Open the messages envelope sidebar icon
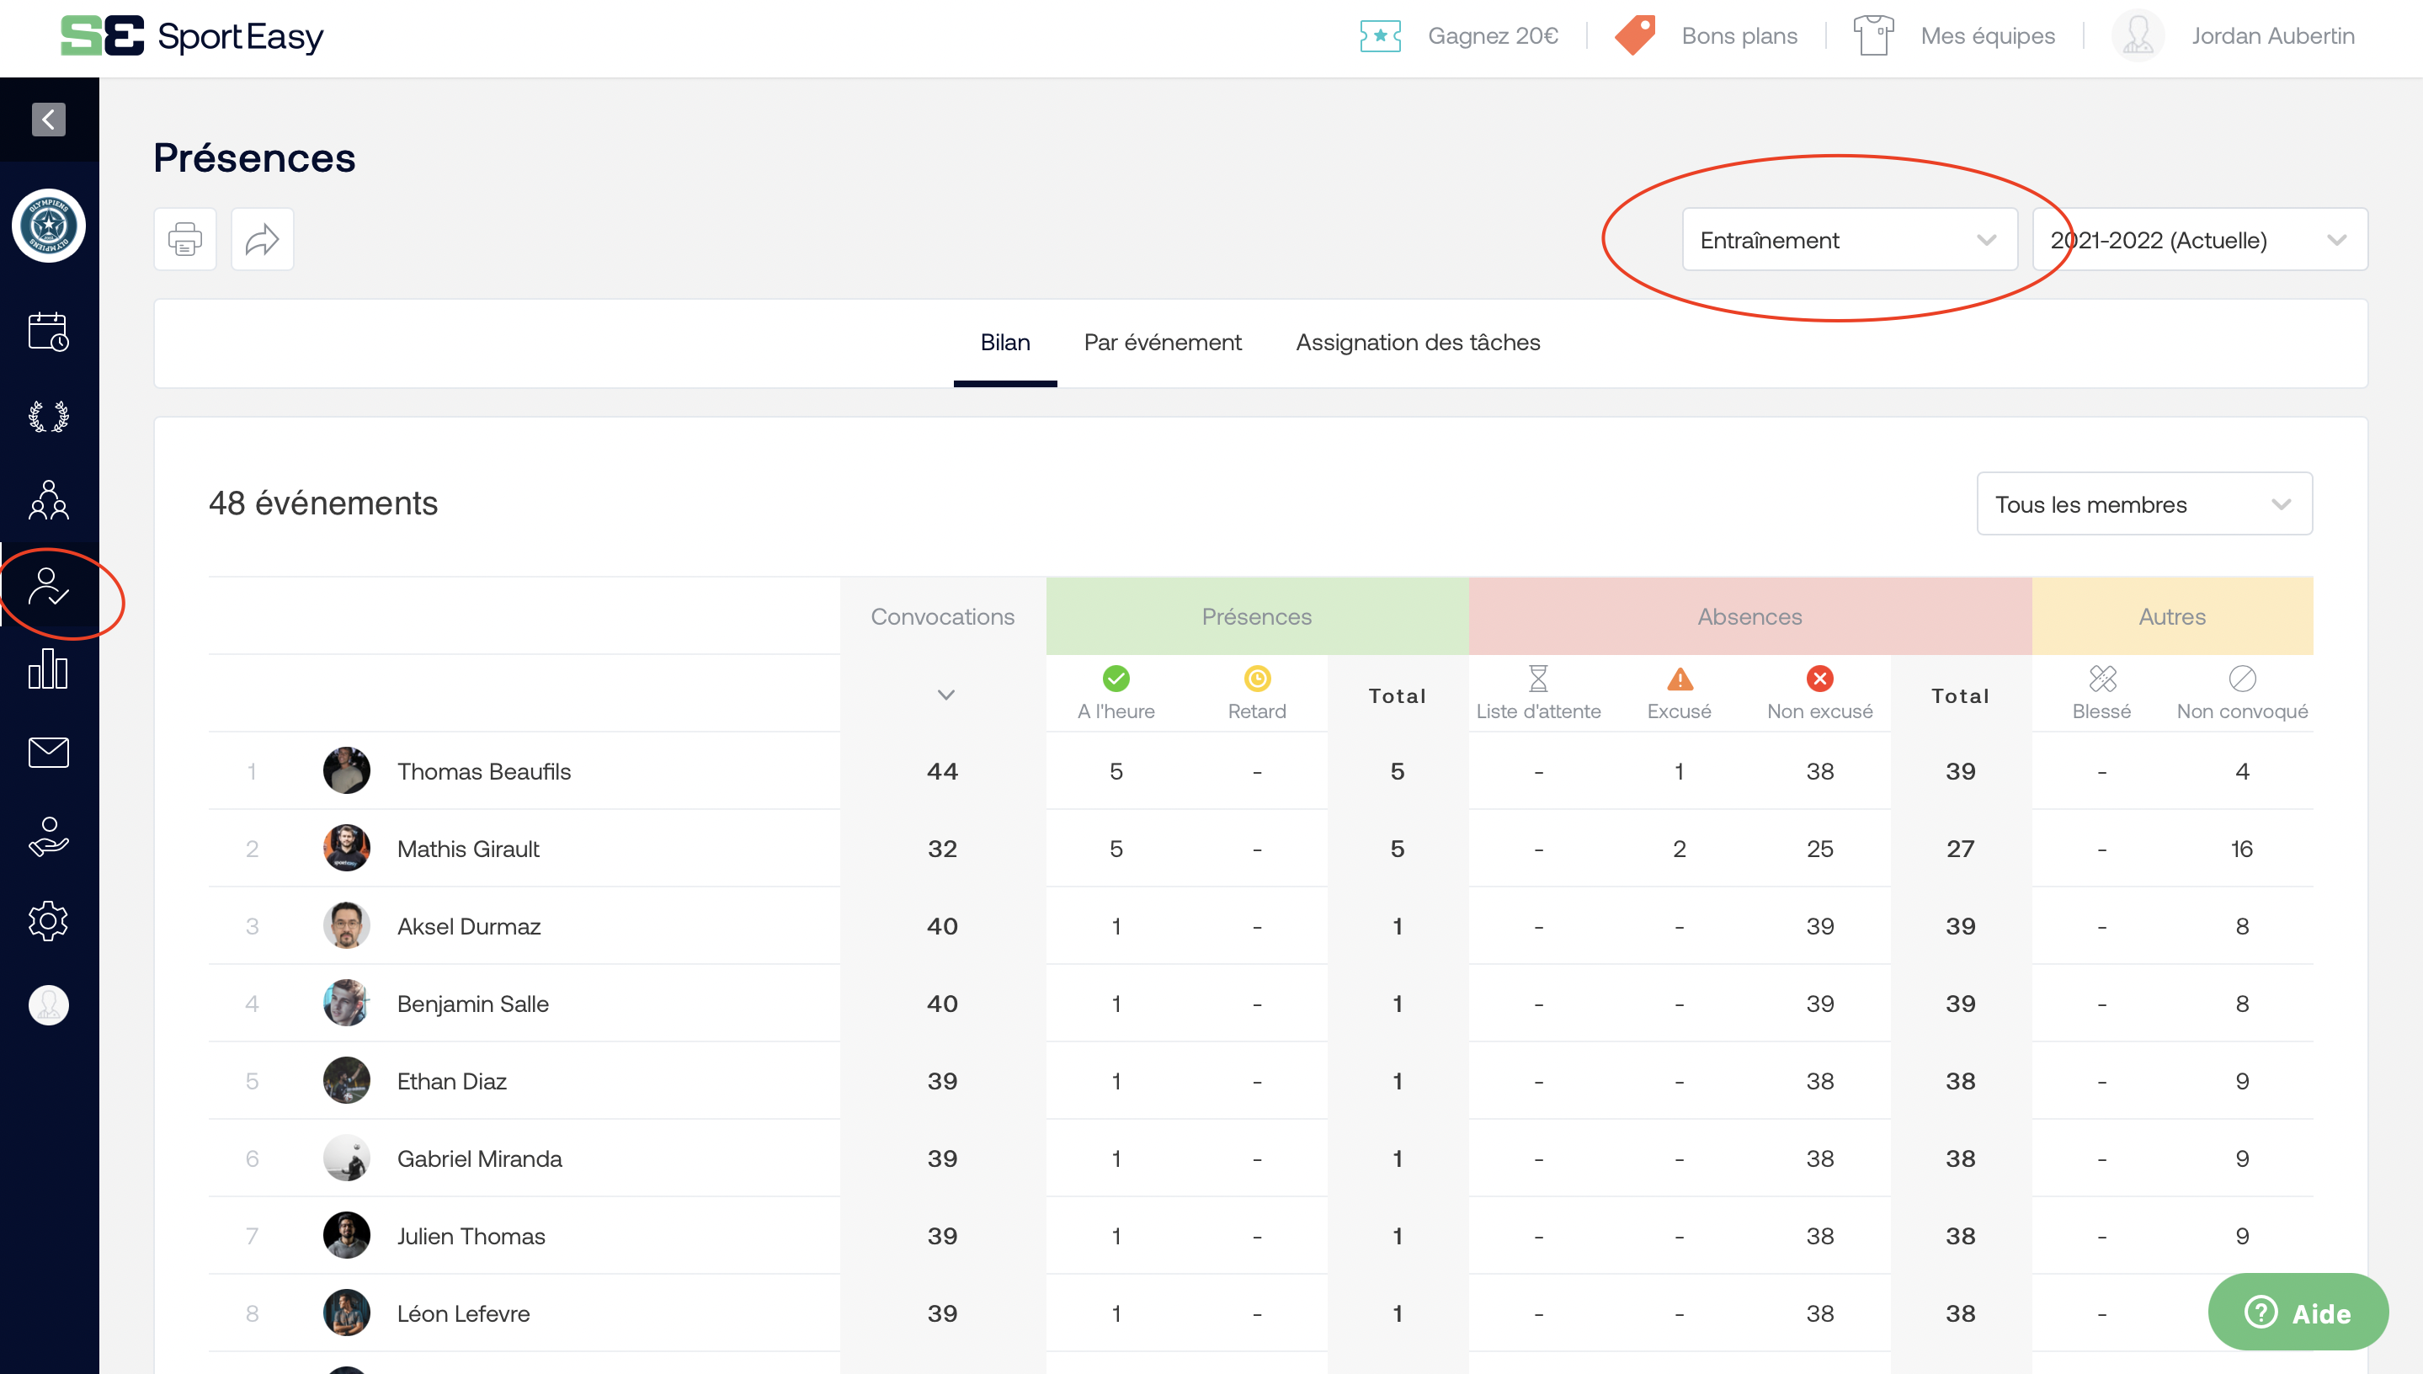This screenshot has width=2423, height=1374. click(x=48, y=752)
